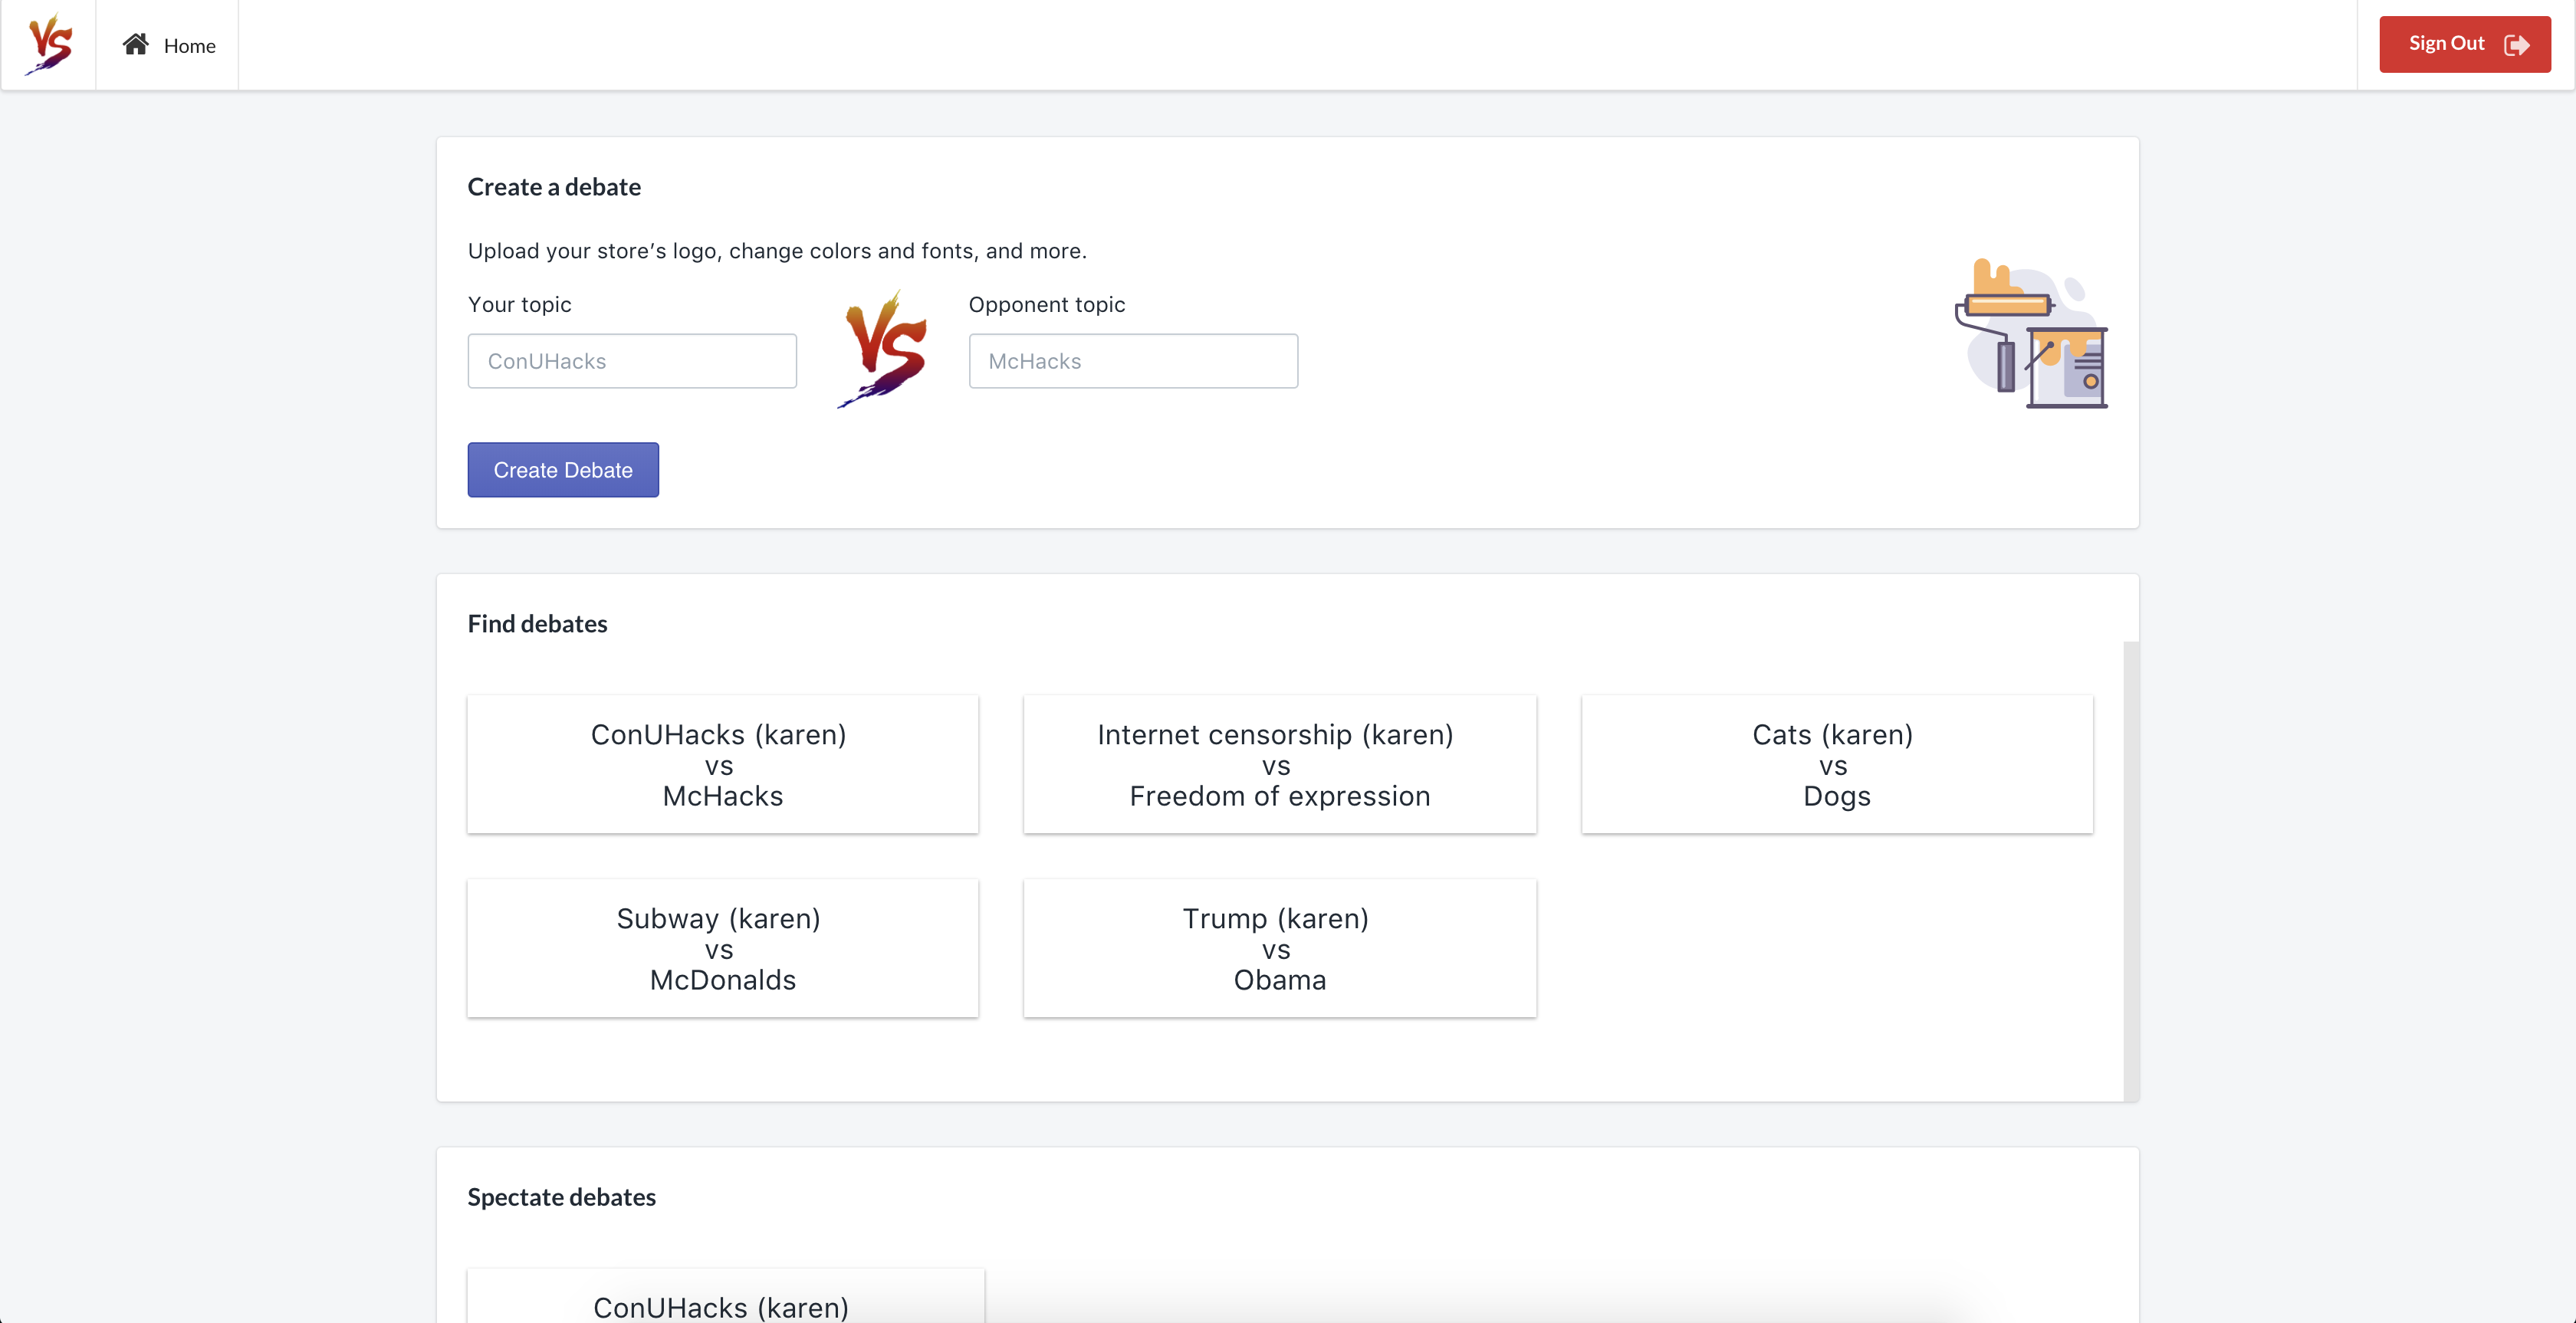Image resolution: width=2576 pixels, height=1323 pixels.
Task: Click the paint roller illustration
Action: click(2032, 333)
